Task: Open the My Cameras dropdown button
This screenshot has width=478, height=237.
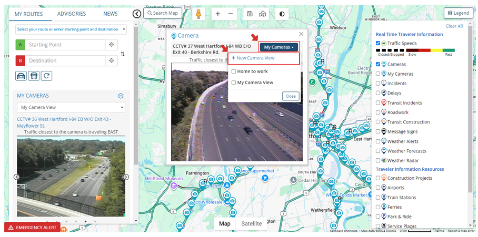Action: pos(278,47)
